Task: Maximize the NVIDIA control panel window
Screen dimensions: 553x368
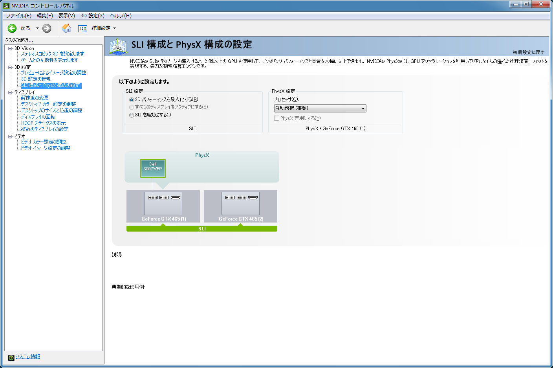Action: coord(526,4)
